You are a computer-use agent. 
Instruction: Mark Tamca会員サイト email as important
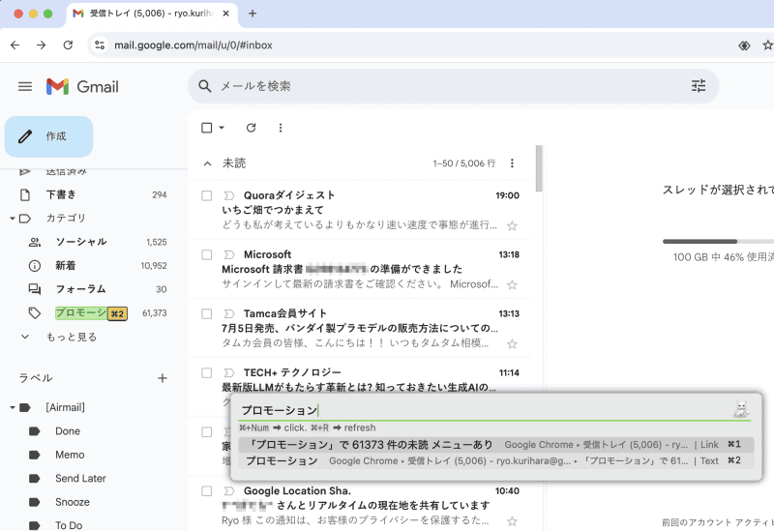(228, 314)
